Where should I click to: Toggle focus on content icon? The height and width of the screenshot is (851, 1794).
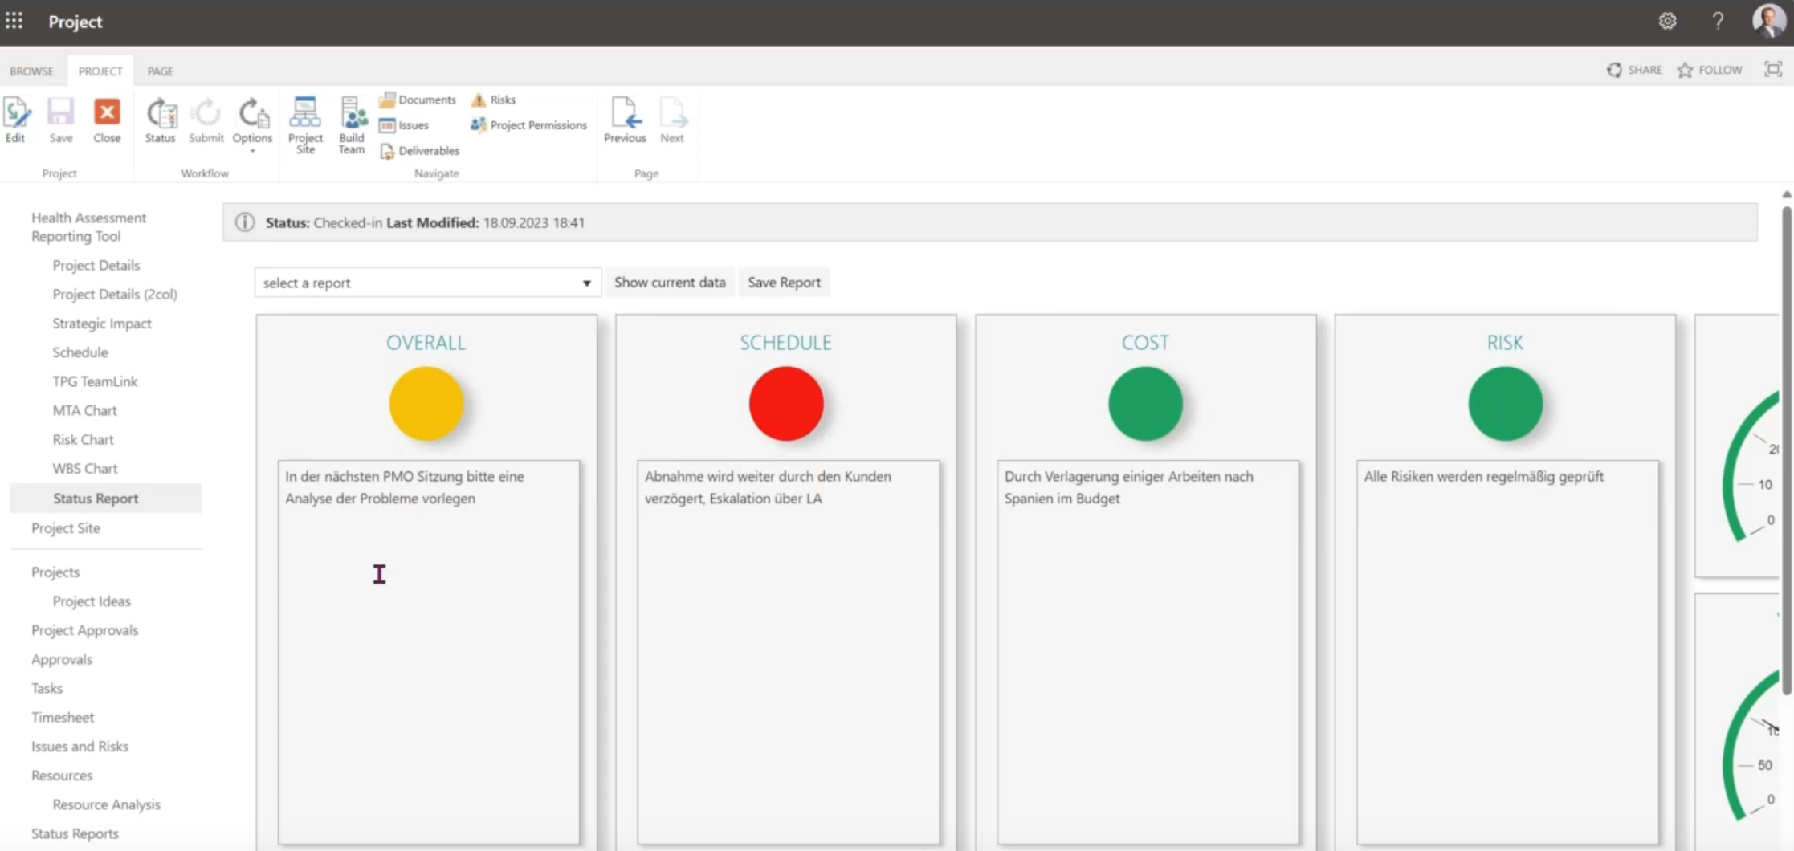click(1772, 70)
